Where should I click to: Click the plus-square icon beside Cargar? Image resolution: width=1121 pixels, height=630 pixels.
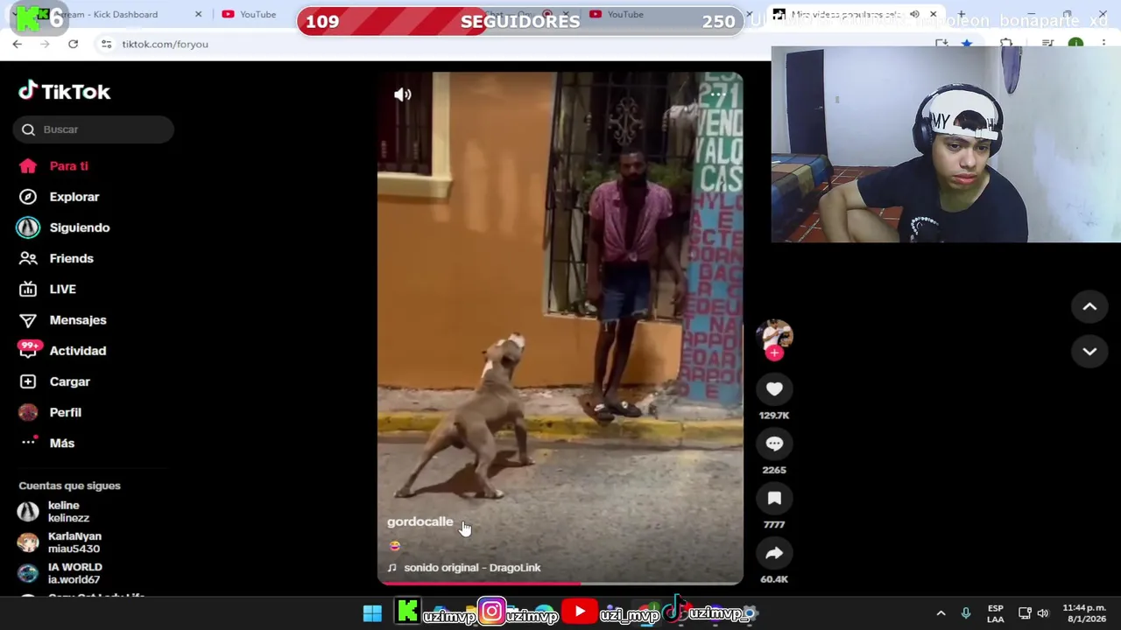(x=28, y=381)
